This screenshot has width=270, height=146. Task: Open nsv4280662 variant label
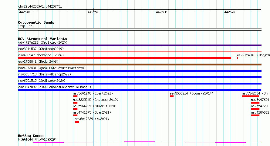(260, 112)
